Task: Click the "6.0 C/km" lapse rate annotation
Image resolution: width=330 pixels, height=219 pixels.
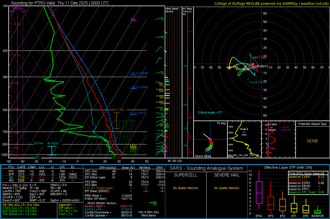Action: click(x=118, y=110)
